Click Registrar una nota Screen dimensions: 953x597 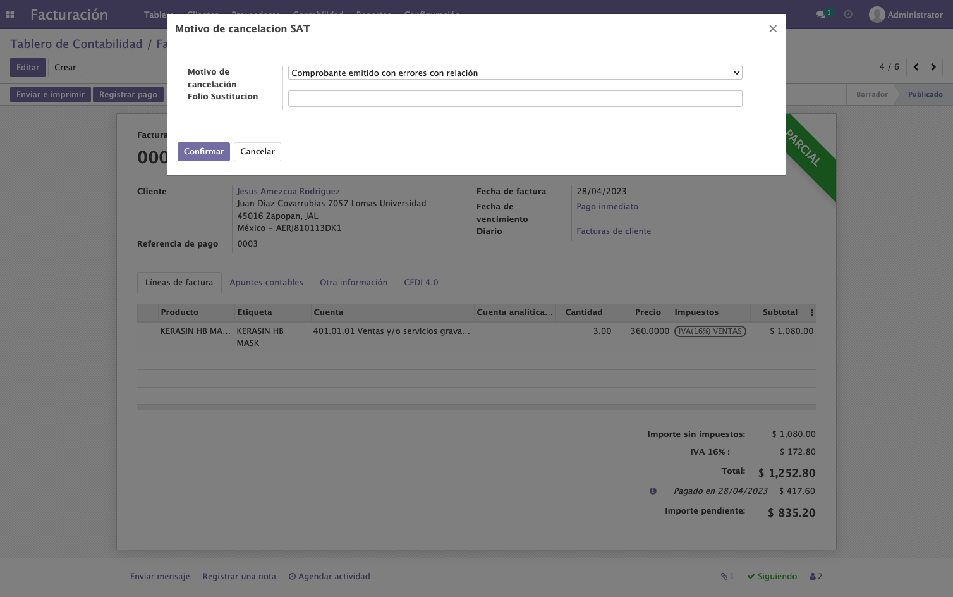[x=240, y=576]
